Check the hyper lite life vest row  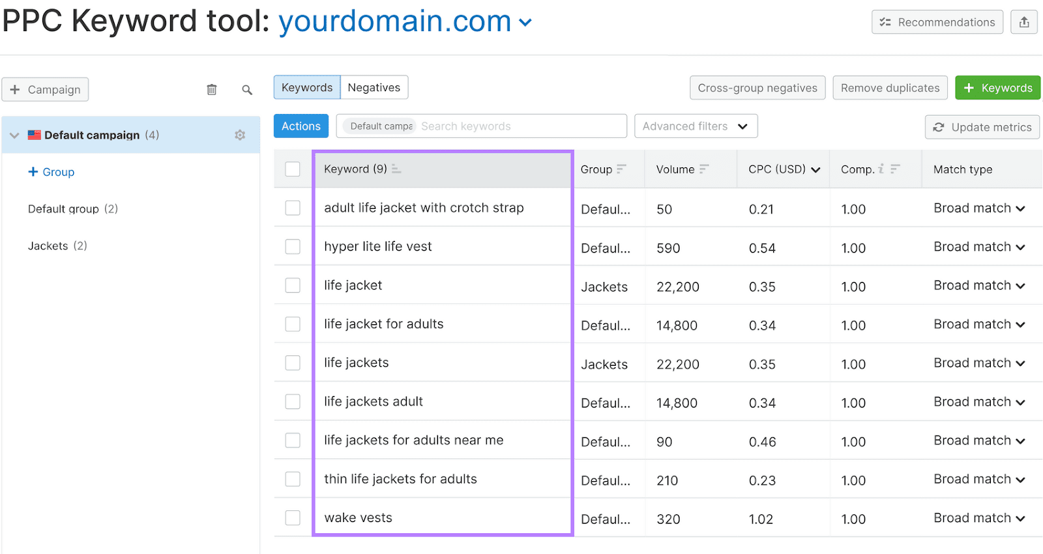tap(293, 247)
